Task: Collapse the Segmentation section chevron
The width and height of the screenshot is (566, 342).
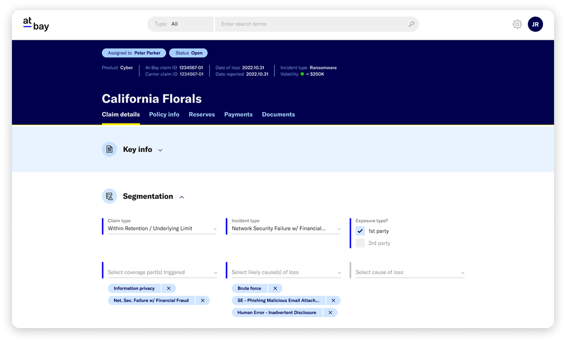Action: point(182,197)
